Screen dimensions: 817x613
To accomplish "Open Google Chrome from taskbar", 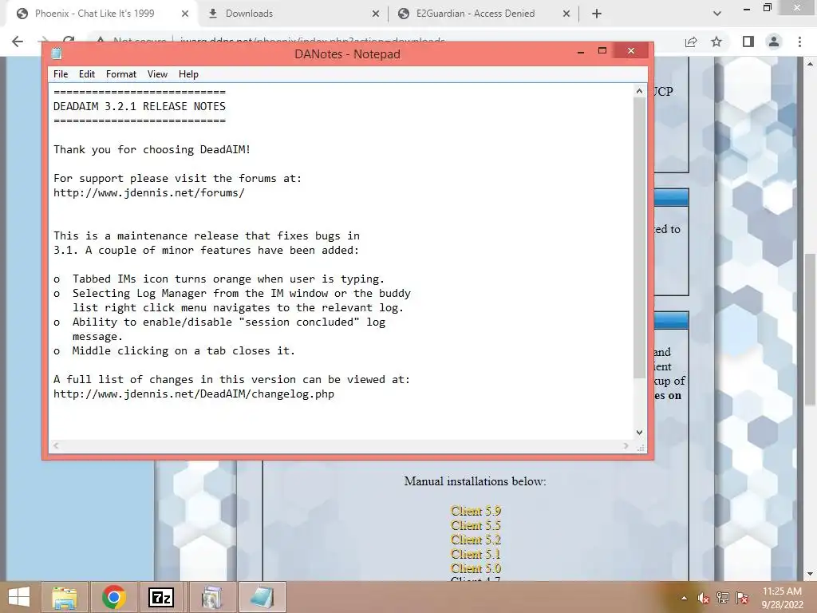I will coord(113,597).
